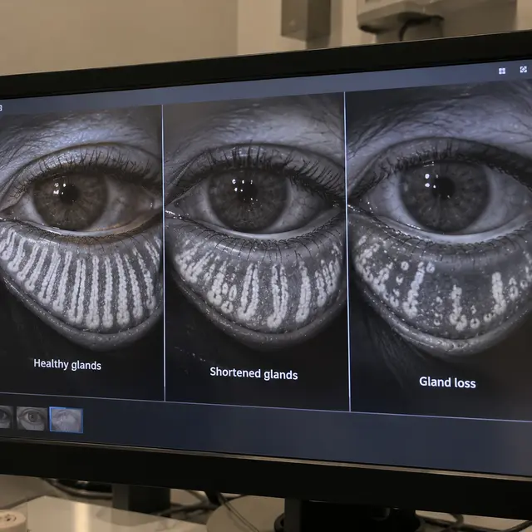532x532 pixels.
Task: Select the Gland loss meibography image
Action: [x=440, y=251]
